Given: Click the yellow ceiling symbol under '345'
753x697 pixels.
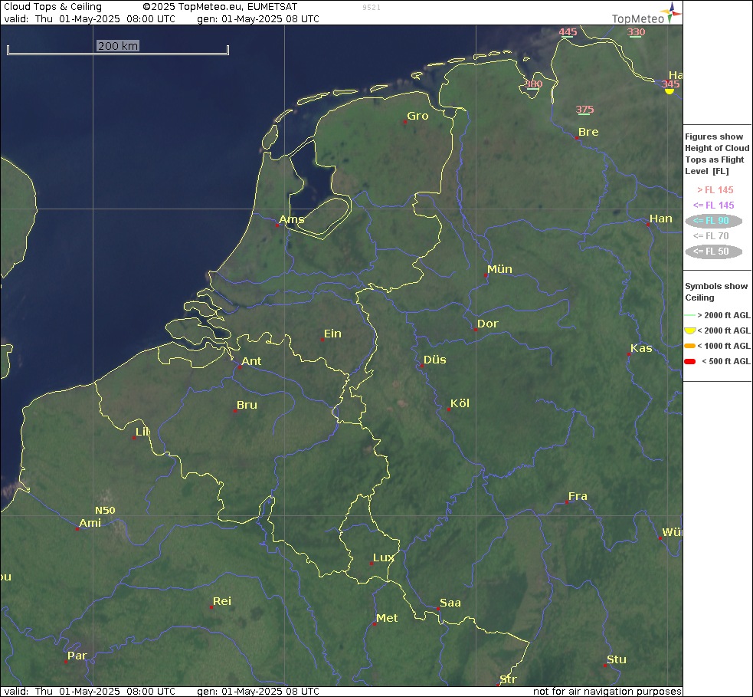Looking at the screenshot, I should pos(670,90).
